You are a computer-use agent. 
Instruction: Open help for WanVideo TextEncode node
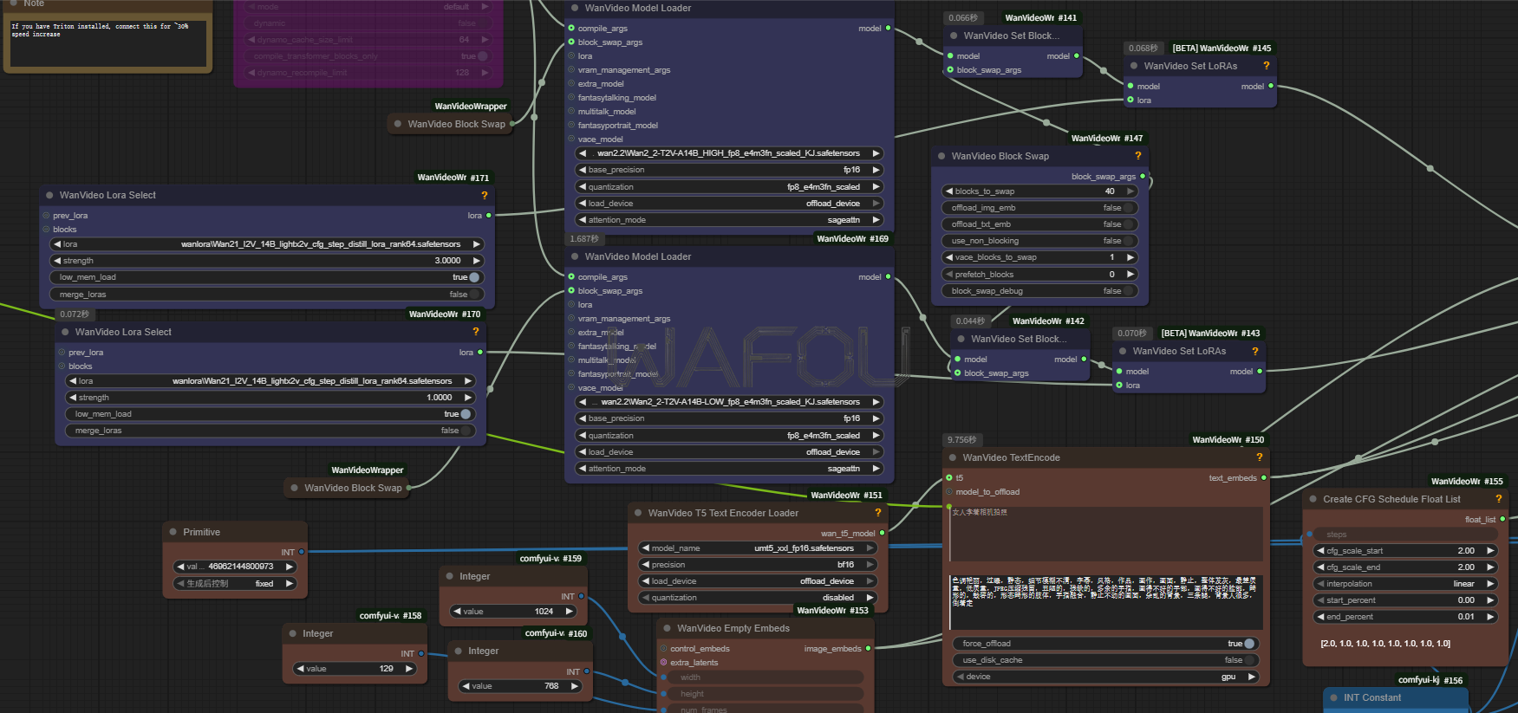point(1259,457)
